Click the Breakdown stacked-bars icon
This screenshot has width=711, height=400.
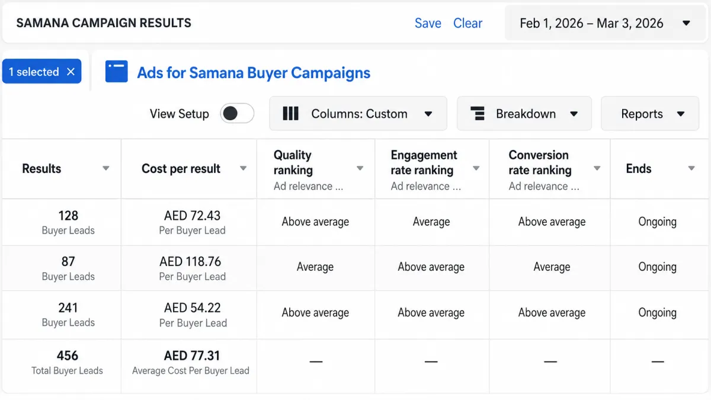(x=478, y=114)
